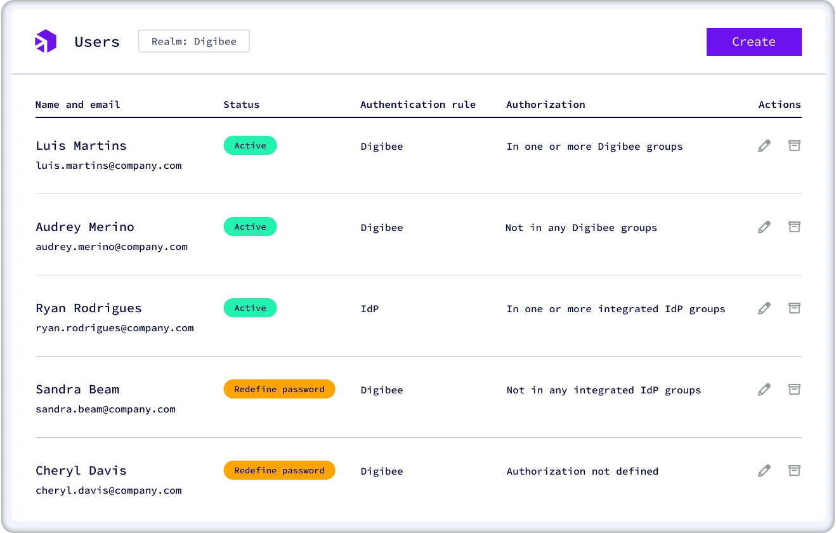836x533 pixels.
Task: Edit Cheryl Davis with pencil icon
Action: point(764,471)
